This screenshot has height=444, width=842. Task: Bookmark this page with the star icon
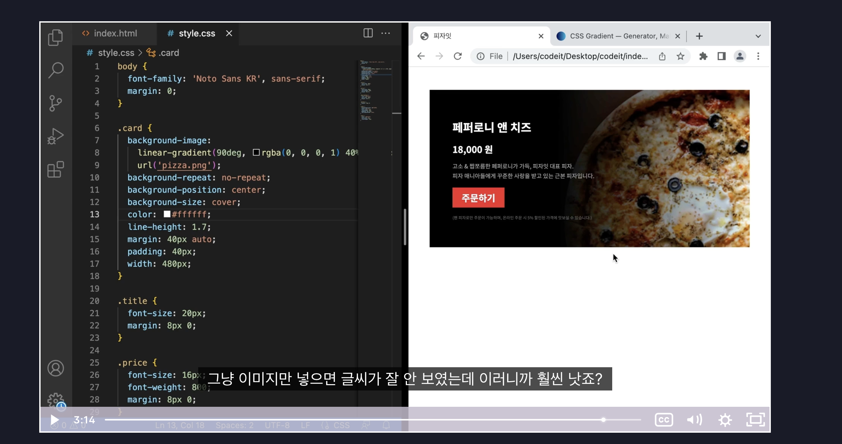point(680,56)
